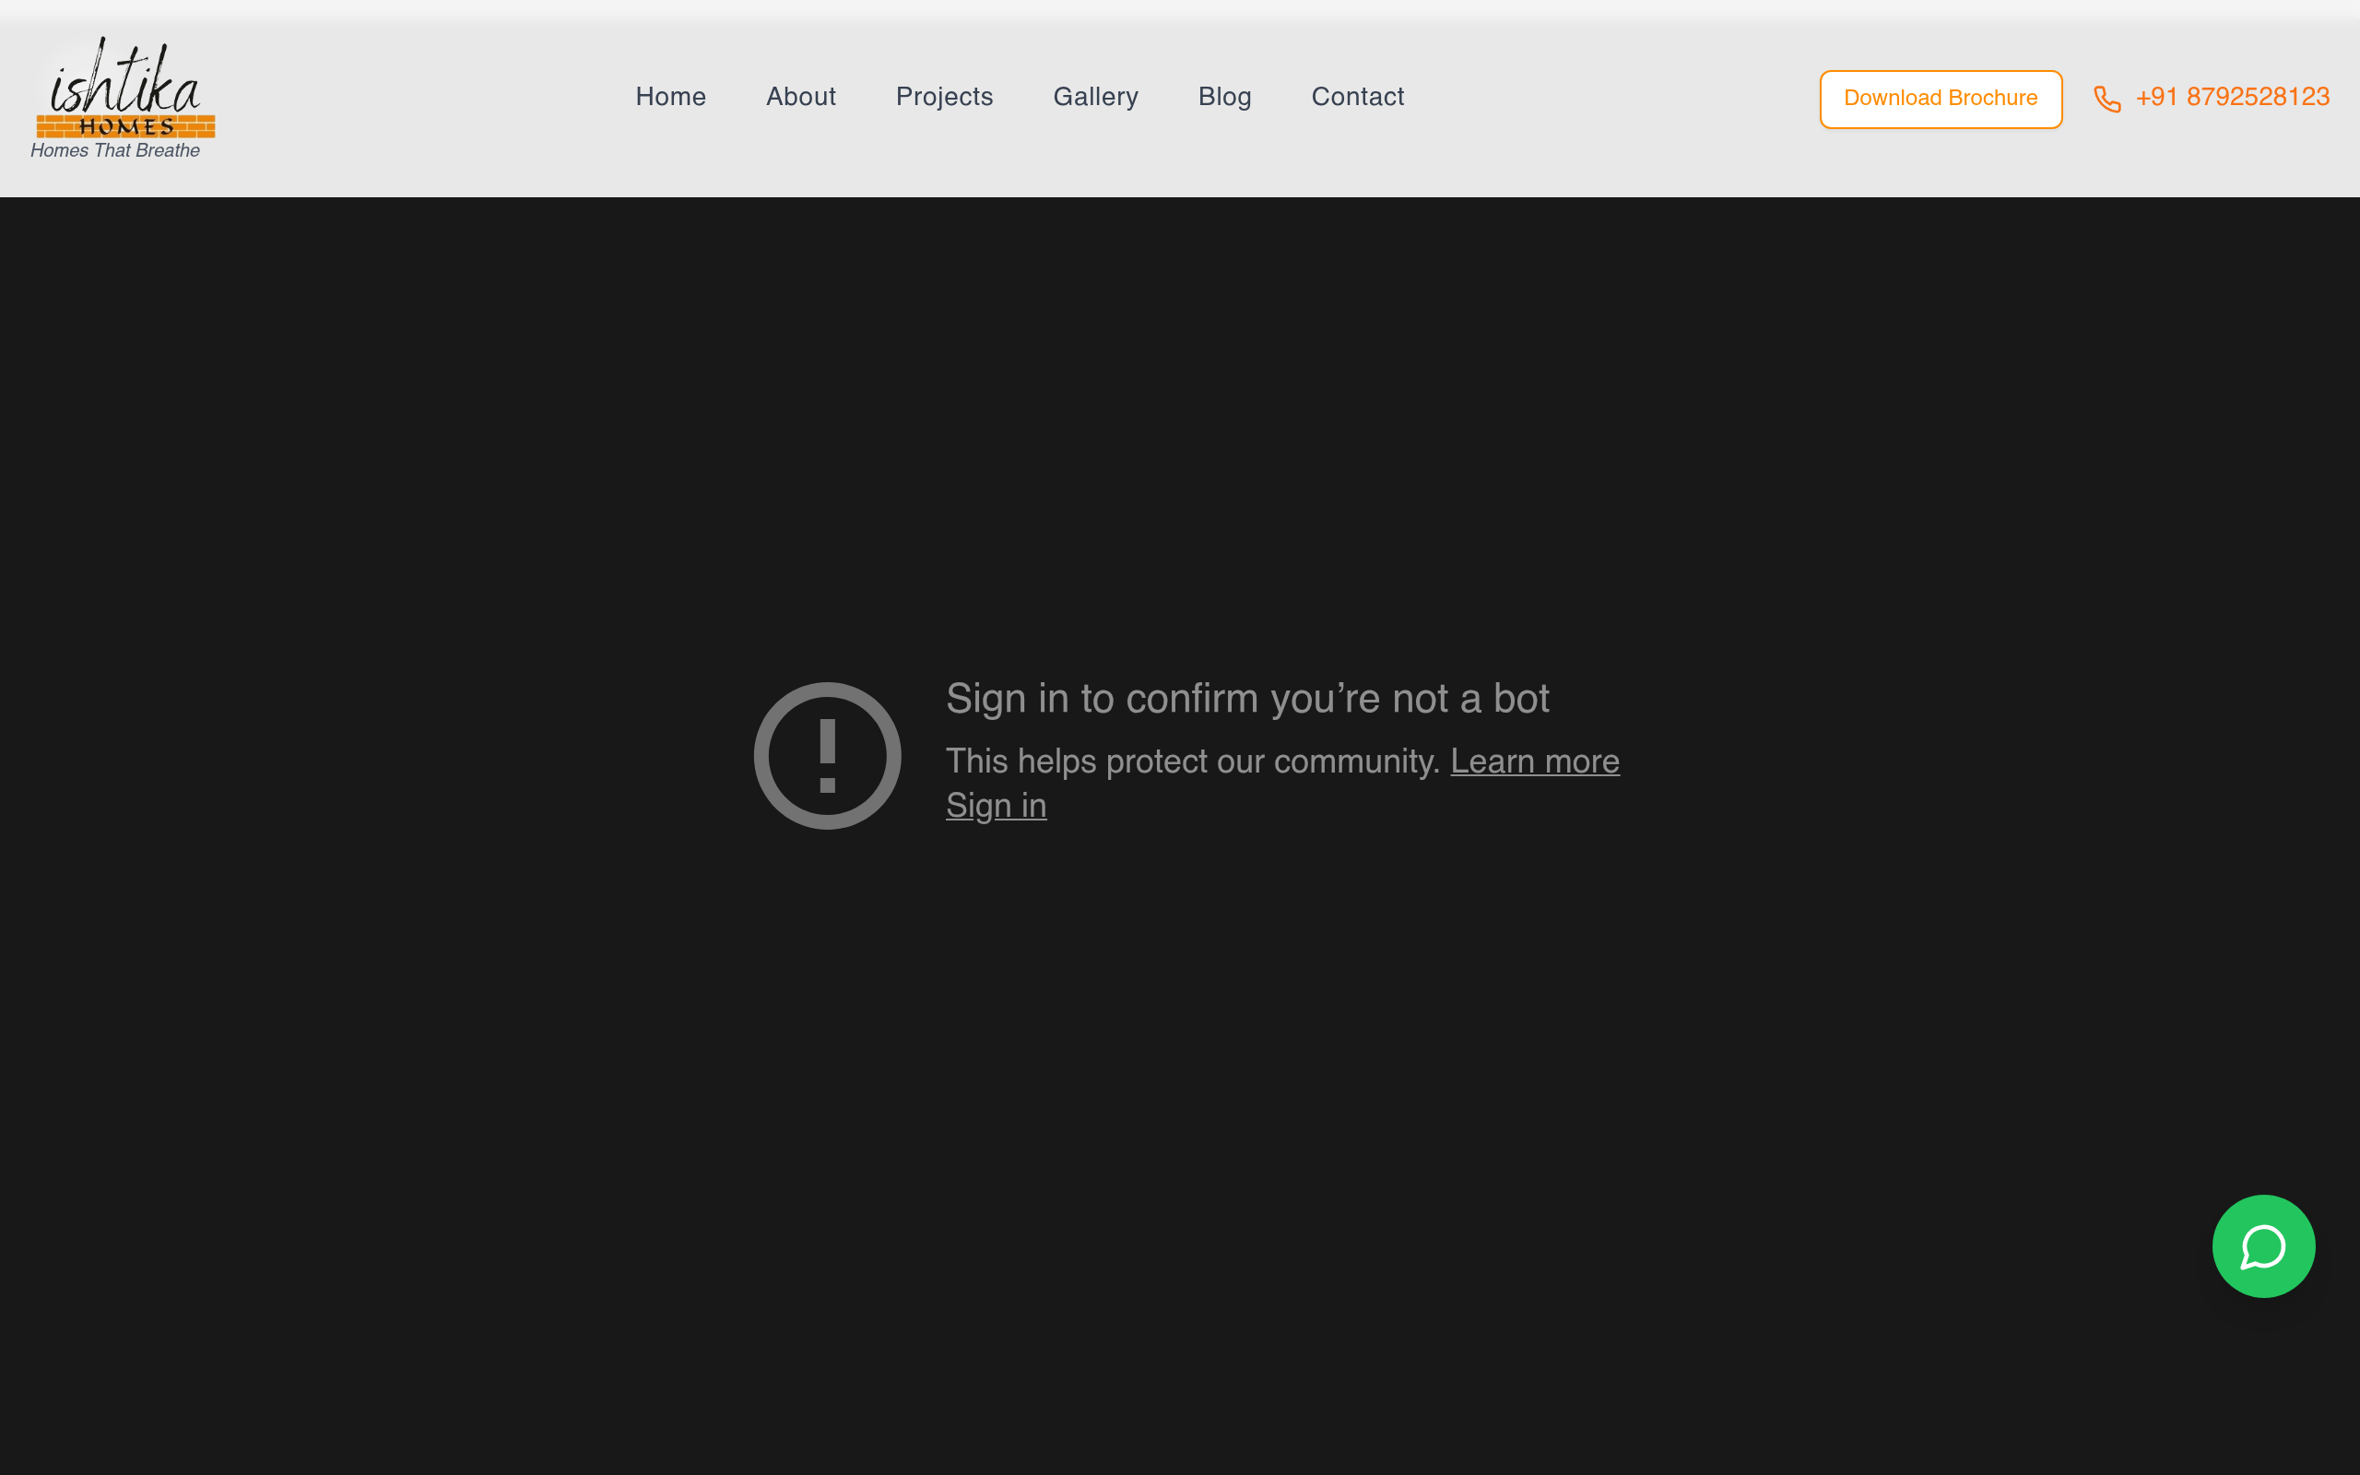Go to the Home menu item
Image resolution: width=2360 pixels, height=1475 pixels.
671,97
